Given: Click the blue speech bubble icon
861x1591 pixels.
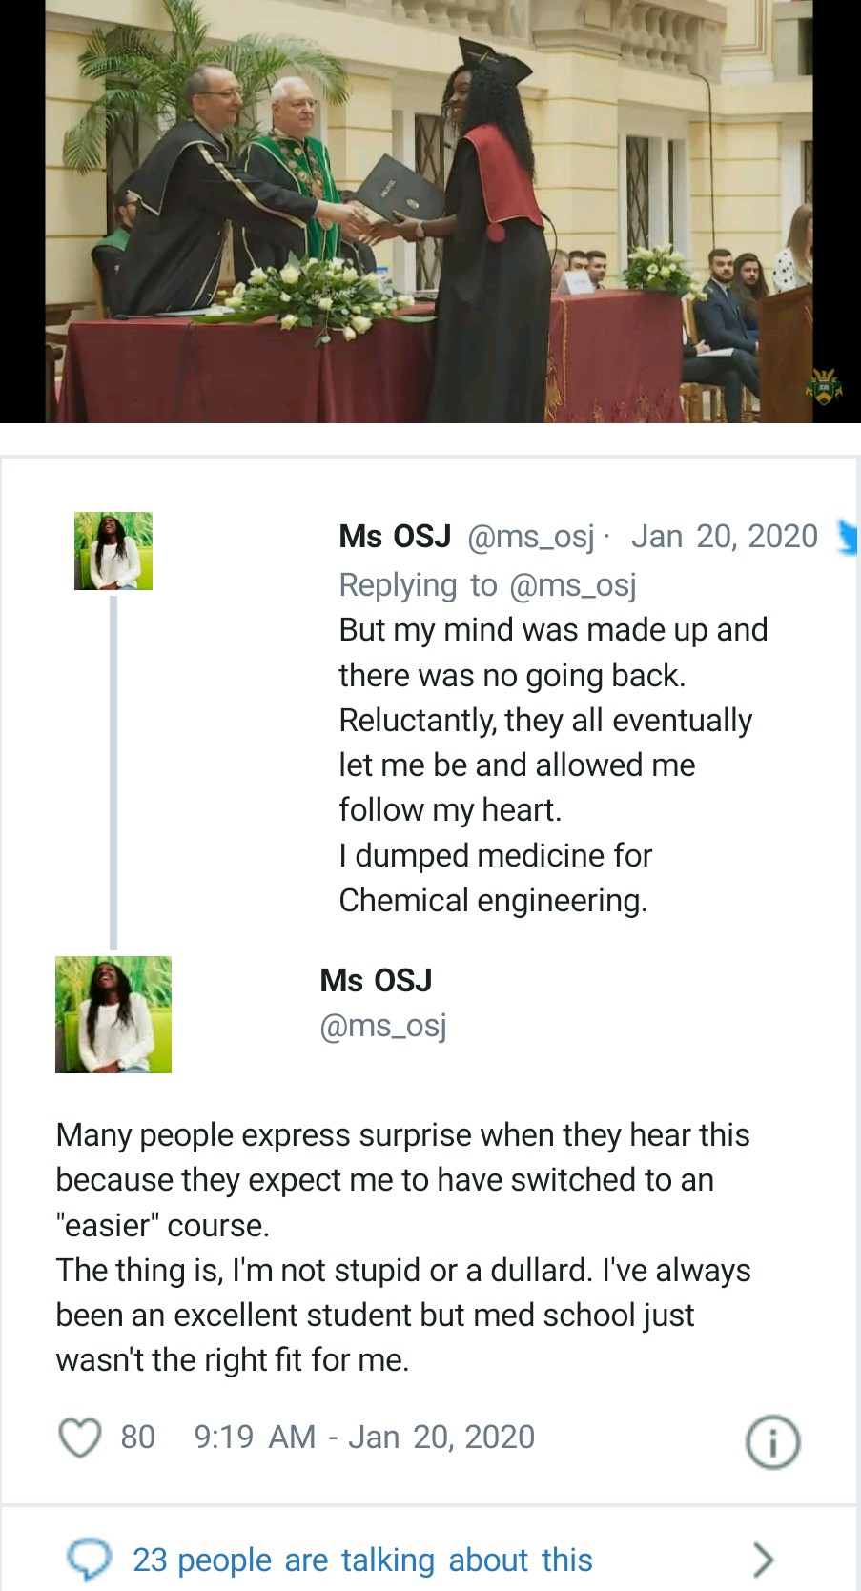Looking at the screenshot, I should [89, 1560].
